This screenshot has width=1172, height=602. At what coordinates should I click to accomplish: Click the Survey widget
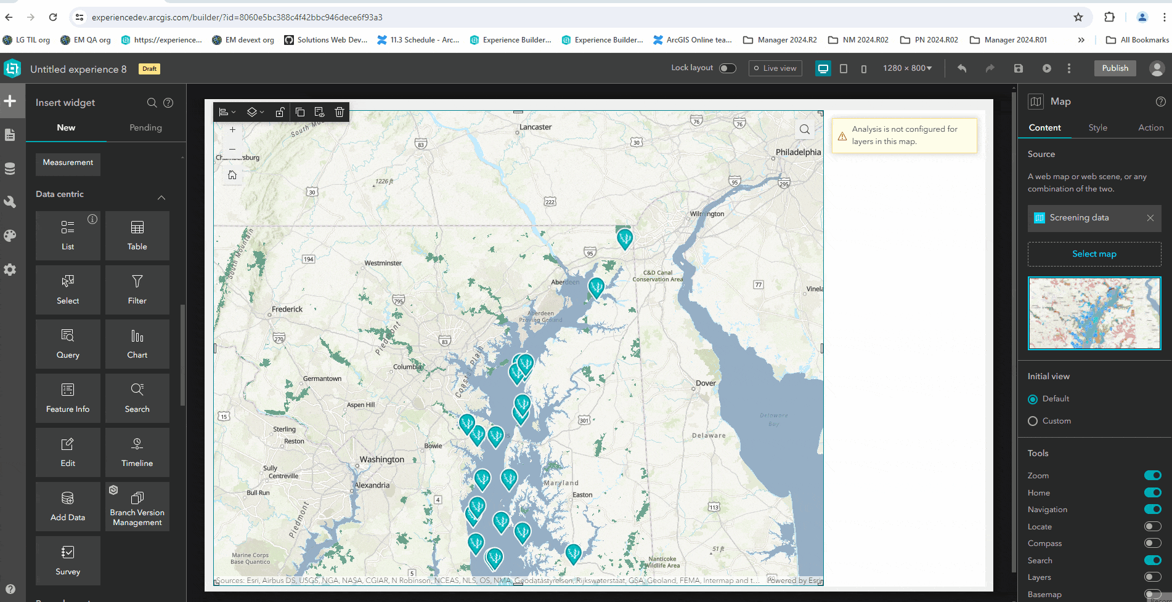[x=68, y=560]
